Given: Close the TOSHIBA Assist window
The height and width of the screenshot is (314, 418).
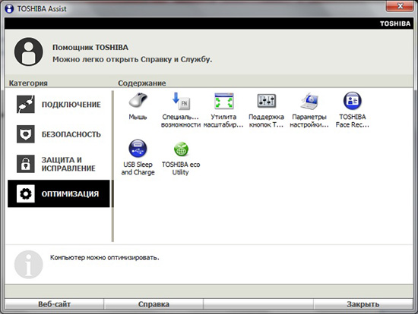Looking at the screenshot, I should 400,6.
